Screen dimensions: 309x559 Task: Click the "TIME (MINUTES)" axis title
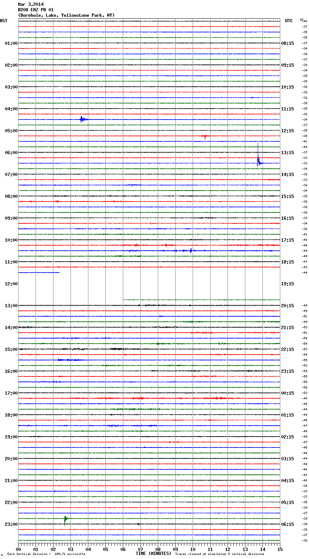pos(153,554)
